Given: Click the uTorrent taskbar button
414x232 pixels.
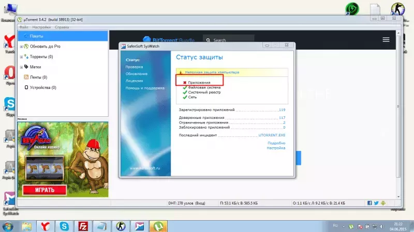Looking at the screenshot, I should tap(158, 226).
